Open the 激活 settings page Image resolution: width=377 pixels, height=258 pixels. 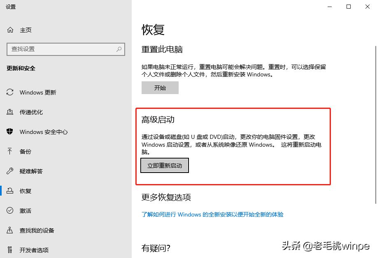[25, 211]
